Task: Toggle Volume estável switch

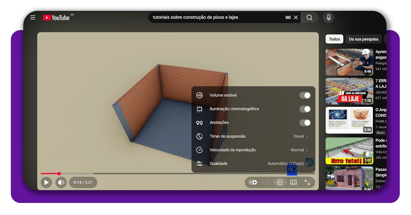Action: (305, 95)
